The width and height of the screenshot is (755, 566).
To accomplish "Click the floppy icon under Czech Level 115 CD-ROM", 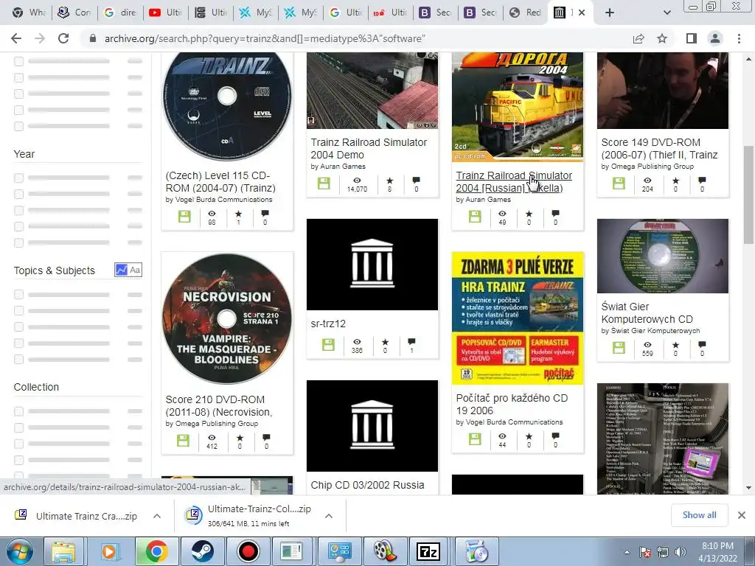I will coord(184,217).
